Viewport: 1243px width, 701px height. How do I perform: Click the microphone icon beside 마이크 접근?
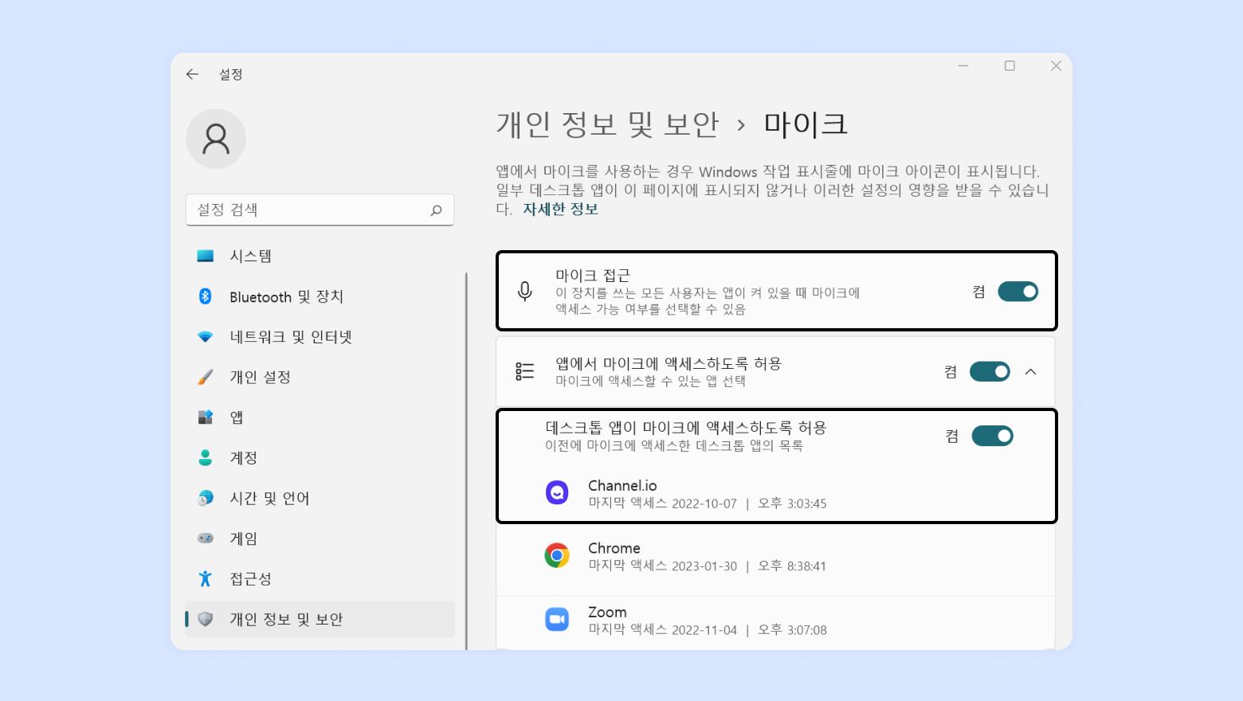[x=524, y=292]
